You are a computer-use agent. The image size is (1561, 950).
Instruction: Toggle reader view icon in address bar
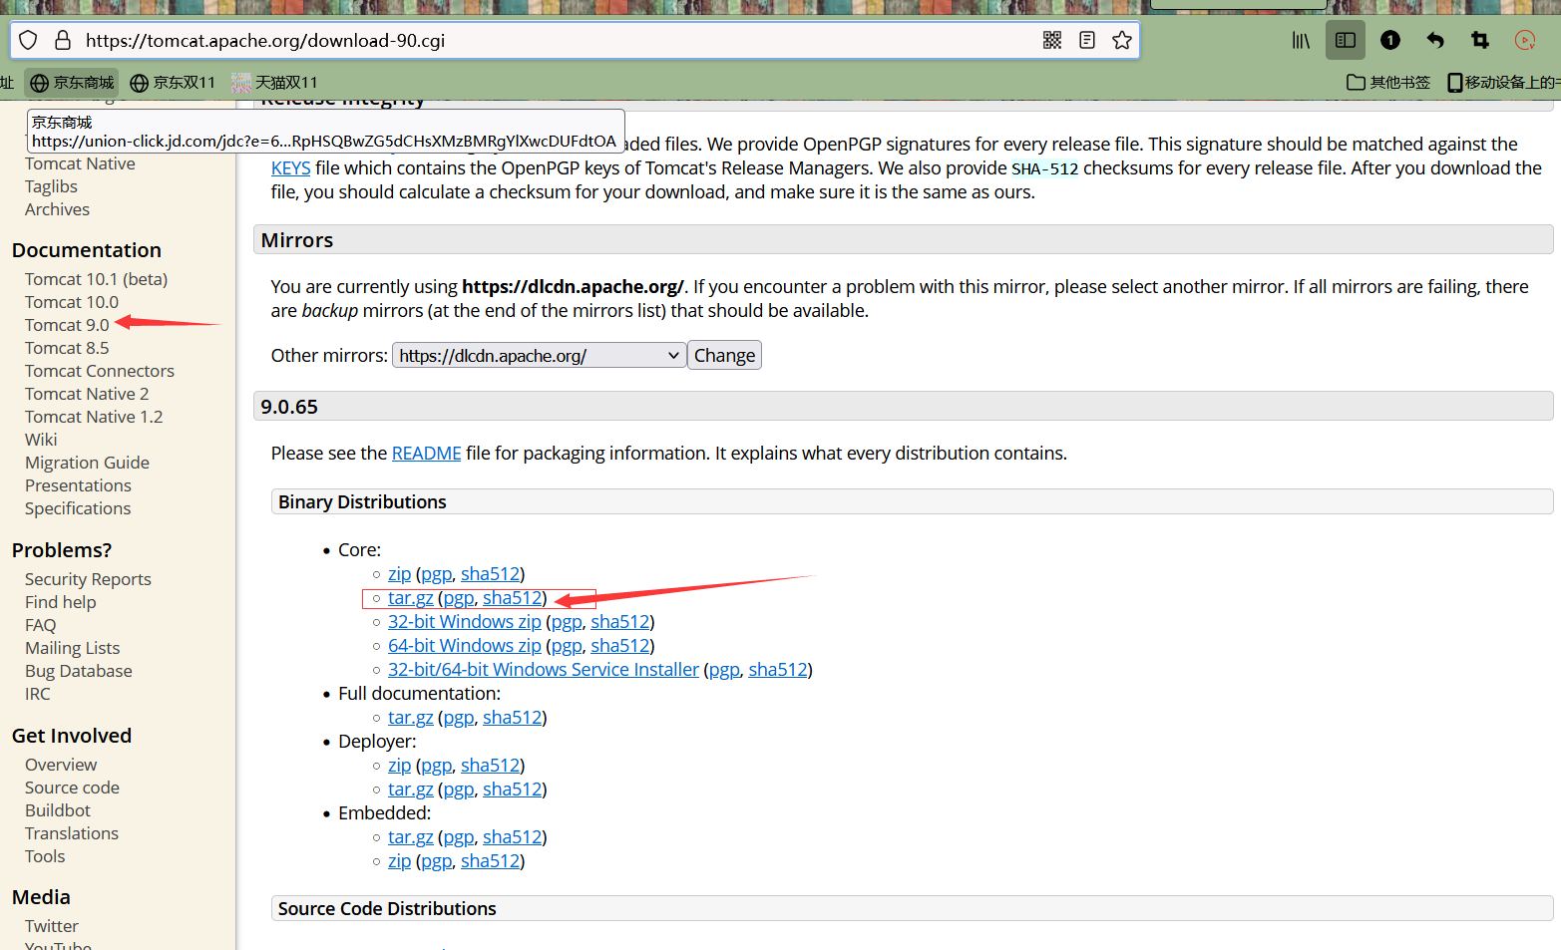[x=1087, y=40]
